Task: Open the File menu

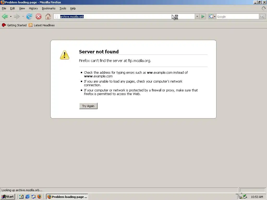Action: [x=4, y=8]
